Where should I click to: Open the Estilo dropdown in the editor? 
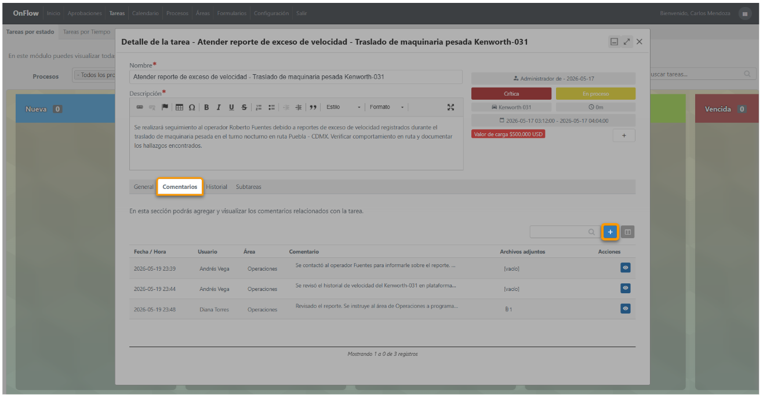click(343, 107)
